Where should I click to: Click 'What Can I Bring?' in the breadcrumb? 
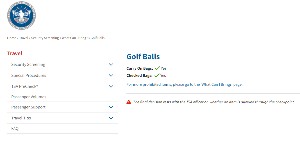[74, 38]
